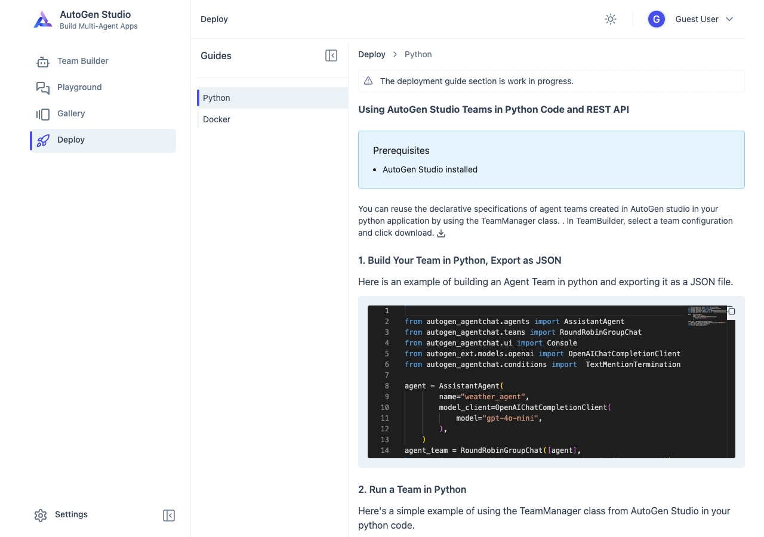Image resolution: width=764 pixels, height=537 pixels.
Task: Click the 'Using AutoGen Studio Teams' heading
Action: pos(494,109)
